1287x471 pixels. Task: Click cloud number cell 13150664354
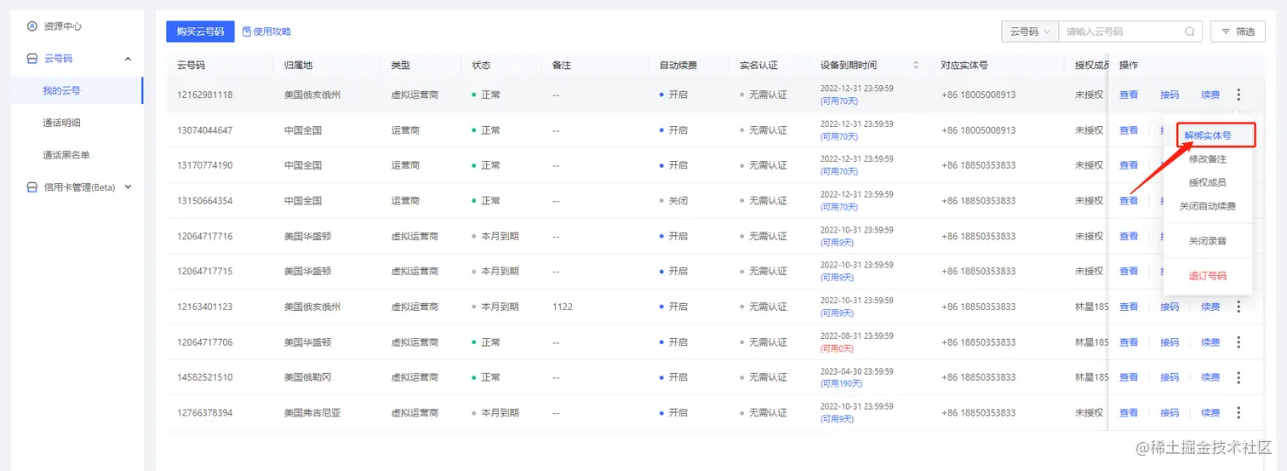204,201
